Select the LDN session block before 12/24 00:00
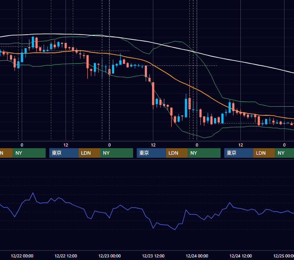The height and width of the screenshot is (260, 294). click(177, 153)
